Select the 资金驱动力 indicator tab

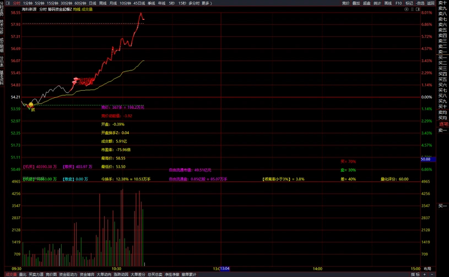pyautogui.click(x=68, y=274)
